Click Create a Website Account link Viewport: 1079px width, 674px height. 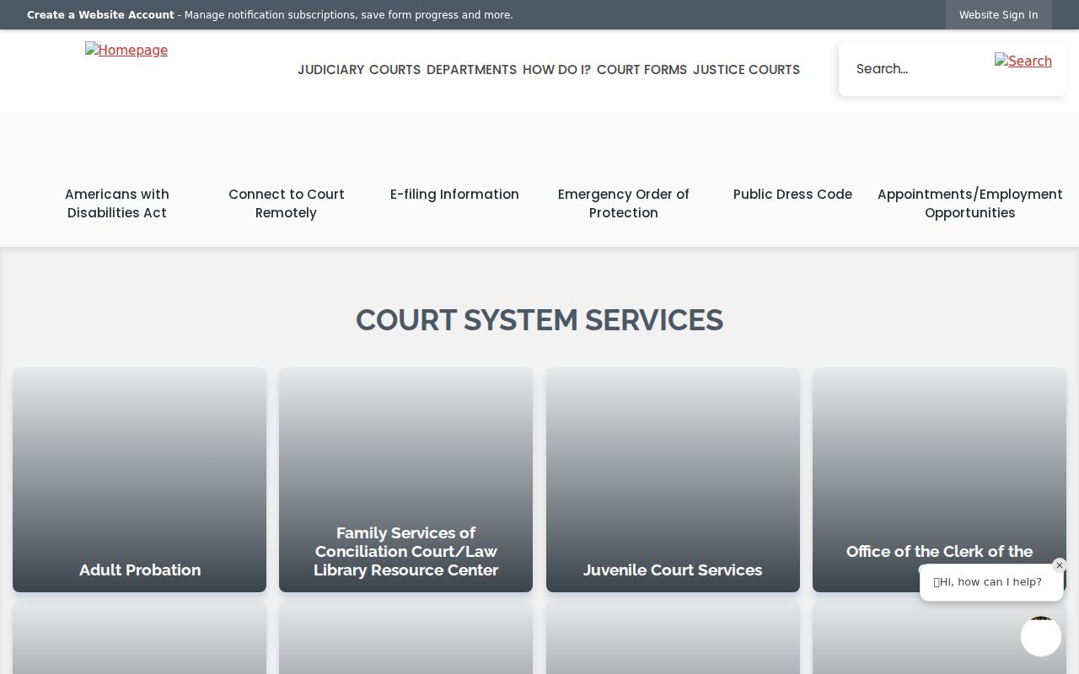100,15
